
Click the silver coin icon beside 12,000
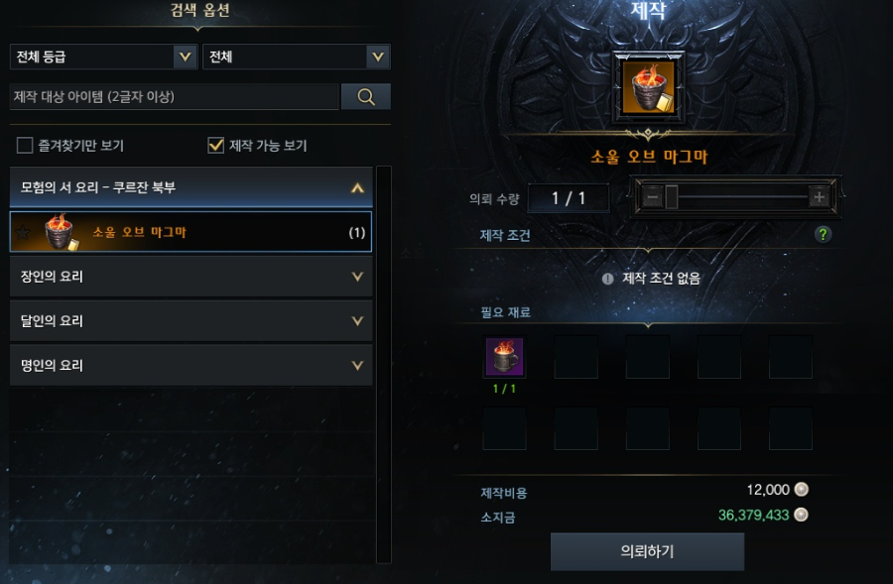(x=802, y=490)
